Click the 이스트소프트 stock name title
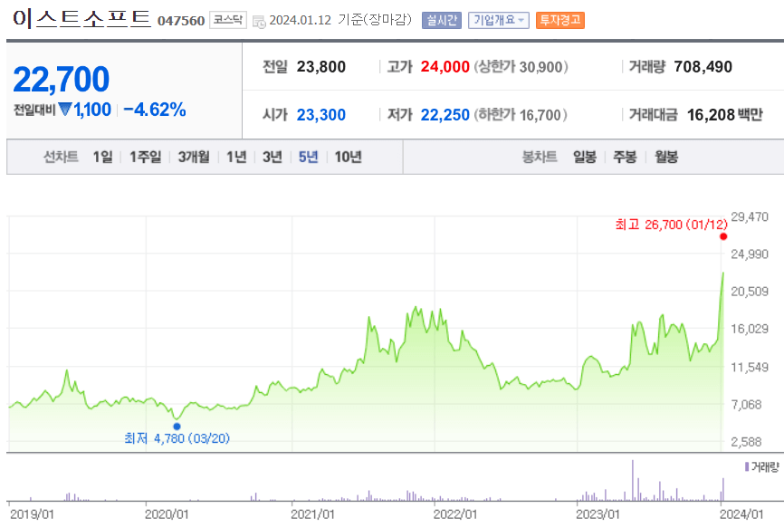The height and width of the screenshot is (528, 784). pyautogui.click(x=81, y=18)
